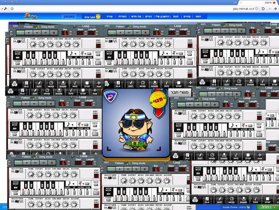Open INFO in toolbar directly above the avatar card
This screenshot has height=210, width=279.
pyautogui.click(x=166, y=84)
